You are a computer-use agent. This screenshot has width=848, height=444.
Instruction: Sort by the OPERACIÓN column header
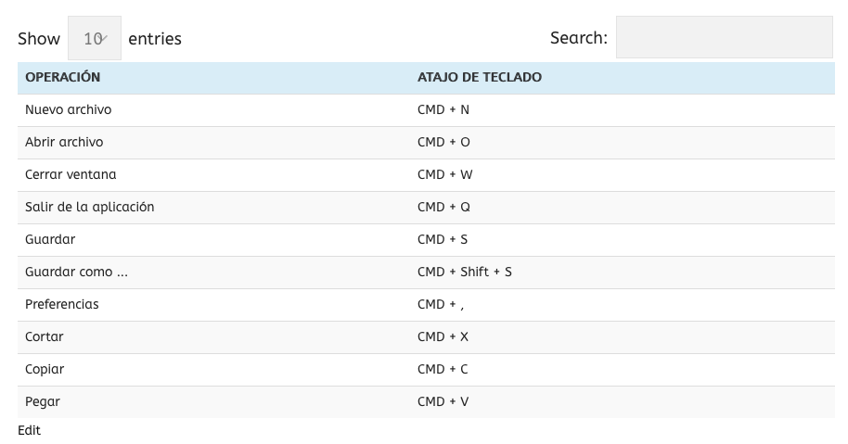[63, 77]
